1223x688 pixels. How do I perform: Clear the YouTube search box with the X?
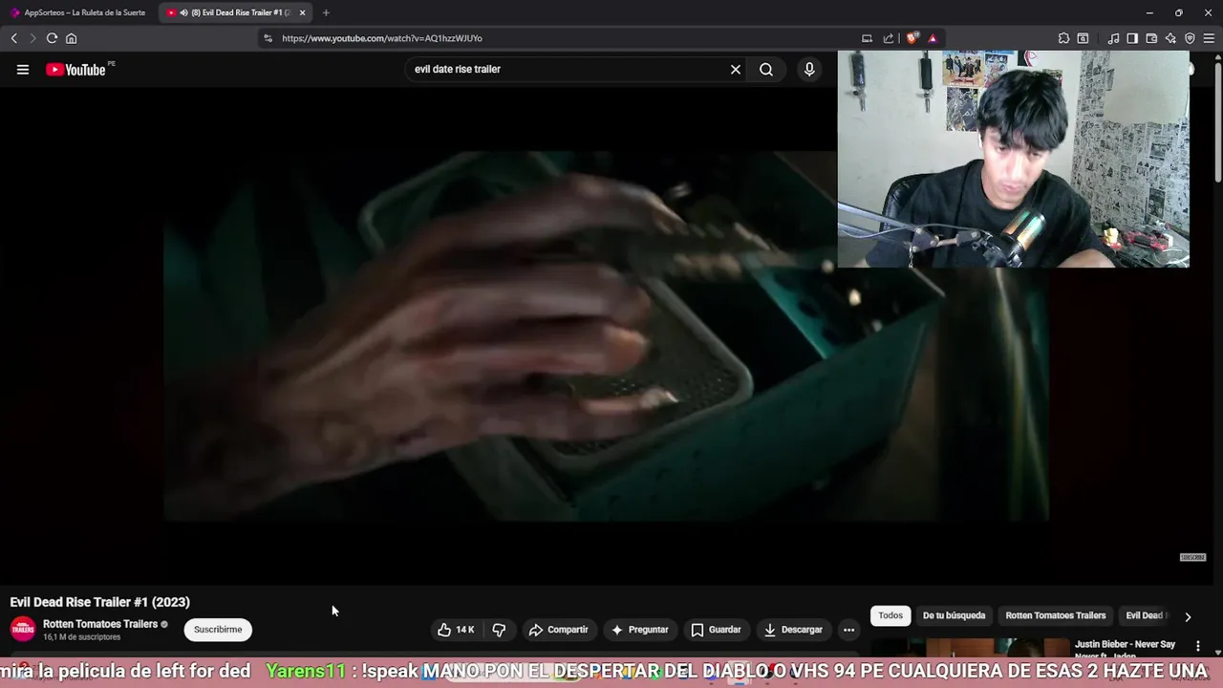point(736,69)
